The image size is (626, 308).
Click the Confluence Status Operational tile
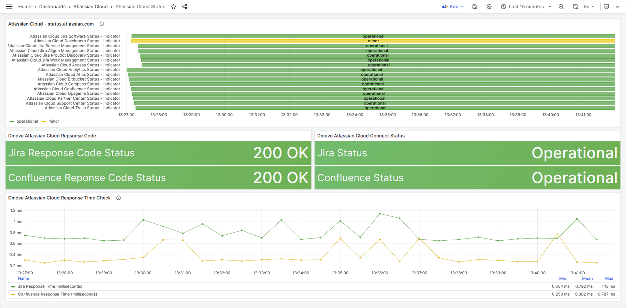(x=467, y=177)
